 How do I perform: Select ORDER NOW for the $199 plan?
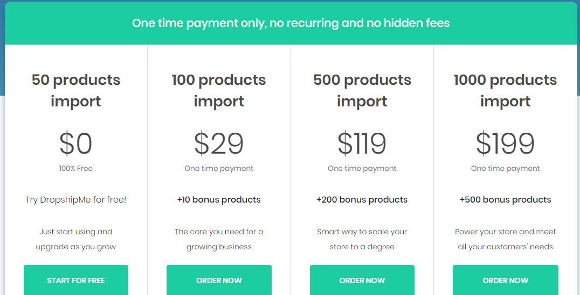pos(505,280)
